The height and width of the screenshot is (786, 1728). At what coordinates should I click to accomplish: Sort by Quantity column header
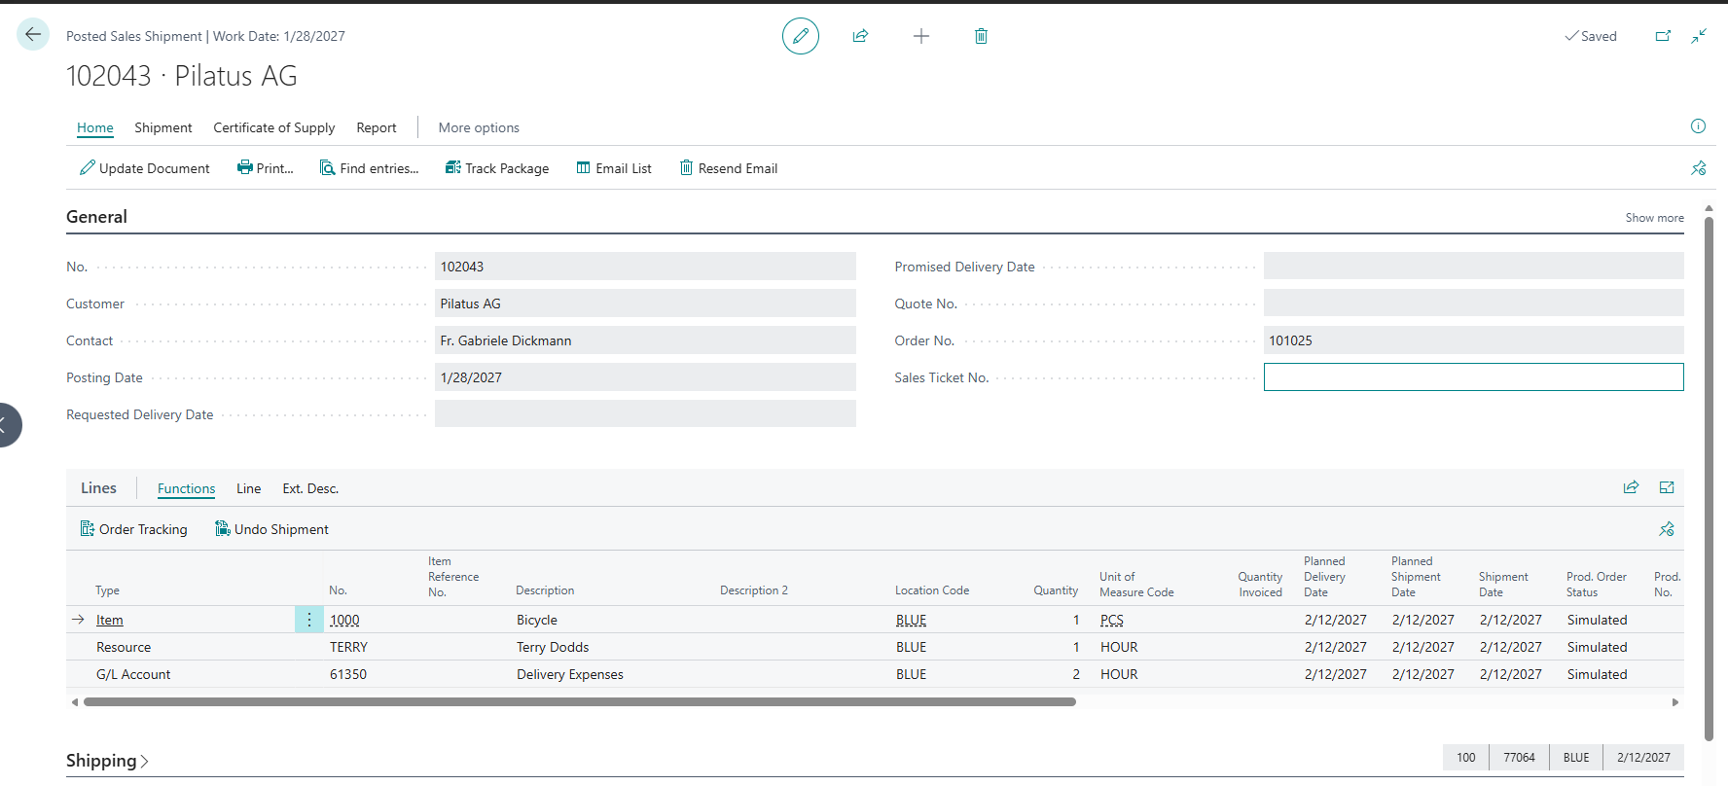pyautogui.click(x=1056, y=590)
